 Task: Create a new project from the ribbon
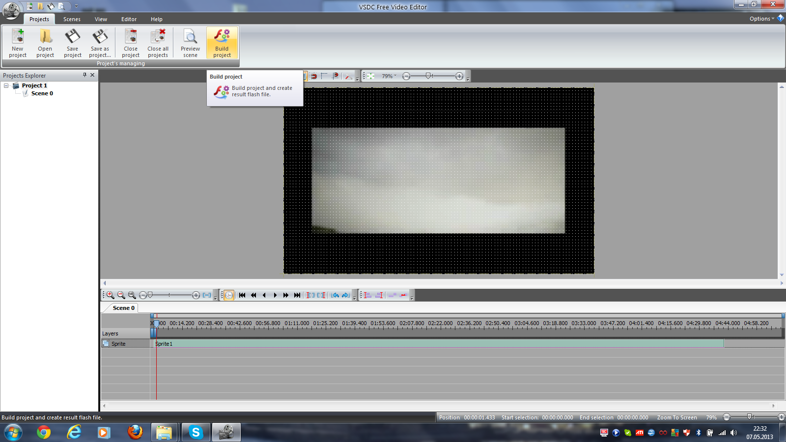pos(18,43)
